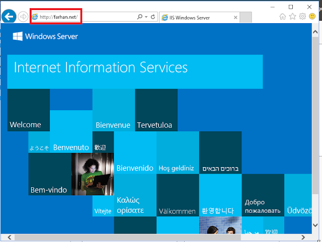Viewport: 322px width, 242px height.
Task: Click the photo of woman holding laptop
Action: tap(93, 174)
